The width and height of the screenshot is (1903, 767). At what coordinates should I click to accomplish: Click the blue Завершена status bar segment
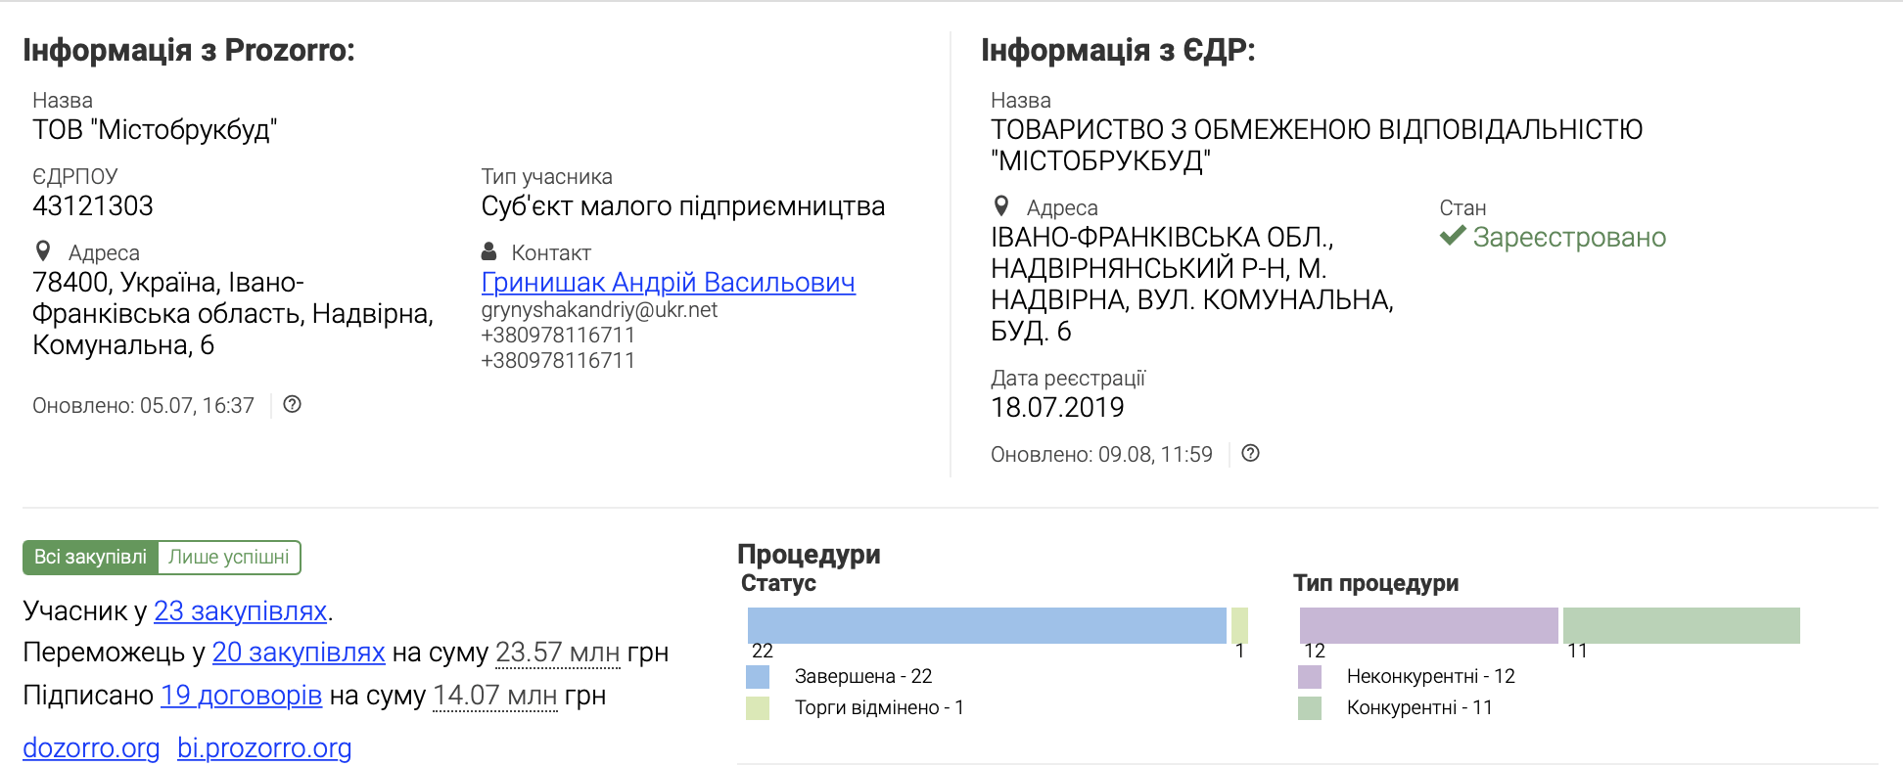[987, 625]
